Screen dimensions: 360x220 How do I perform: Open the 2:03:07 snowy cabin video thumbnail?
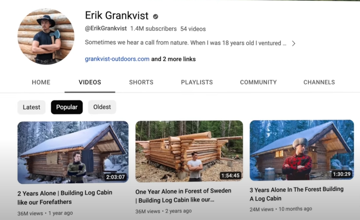[x=73, y=152]
